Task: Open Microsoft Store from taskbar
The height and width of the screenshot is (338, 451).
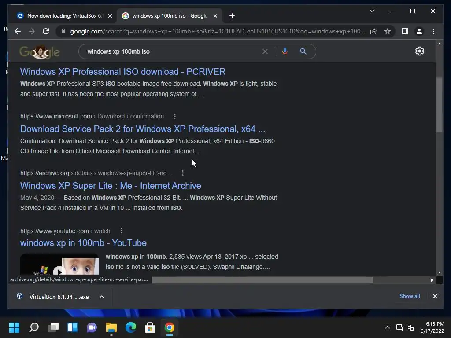Action: (150, 327)
